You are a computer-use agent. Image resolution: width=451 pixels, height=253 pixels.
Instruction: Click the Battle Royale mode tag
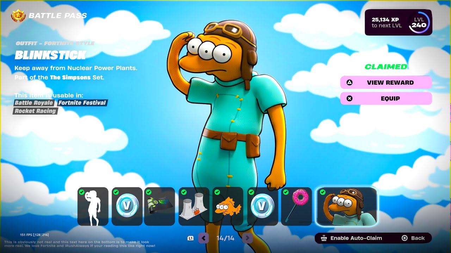[34, 103]
